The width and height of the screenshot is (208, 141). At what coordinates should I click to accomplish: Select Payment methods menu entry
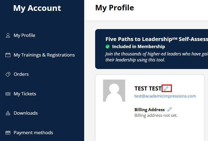(x=33, y=133)
